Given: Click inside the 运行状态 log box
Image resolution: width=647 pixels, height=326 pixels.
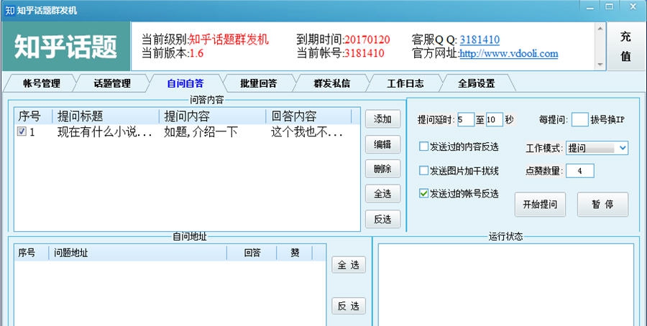Looking at the screenshot, I should (x=506, y=284).
